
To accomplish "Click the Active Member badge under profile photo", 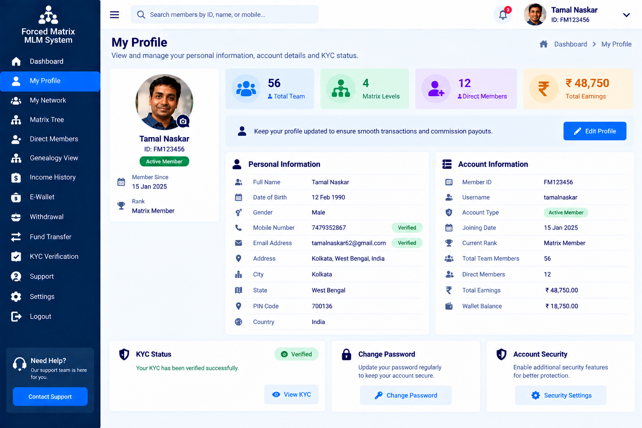I will tap(164, 161).
